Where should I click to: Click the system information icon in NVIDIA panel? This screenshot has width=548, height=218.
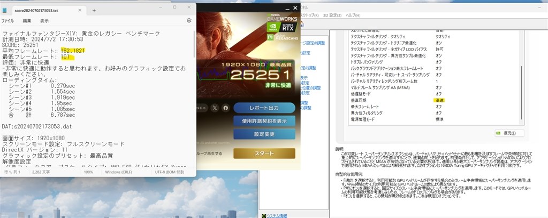[x=263, y=216]
